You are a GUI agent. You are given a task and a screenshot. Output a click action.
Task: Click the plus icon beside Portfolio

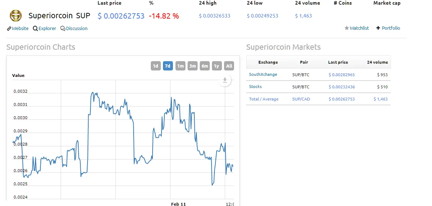378,28
